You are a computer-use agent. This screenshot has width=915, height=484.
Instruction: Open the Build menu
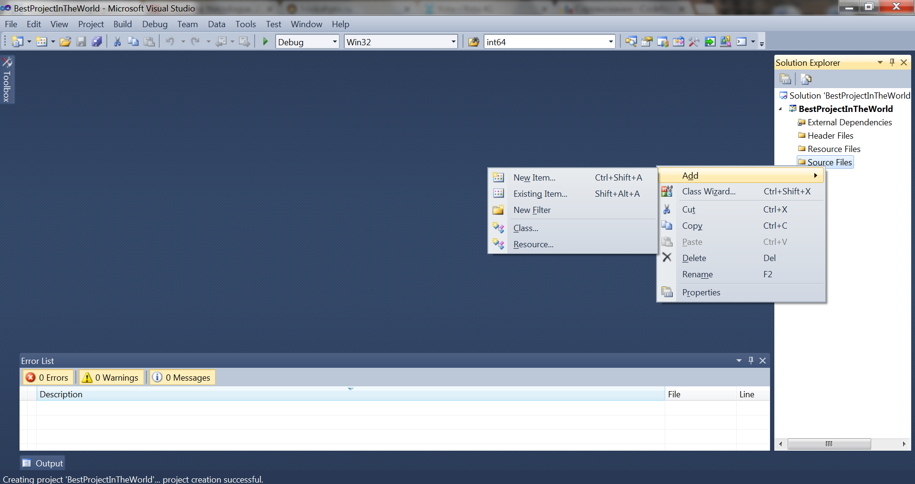pos(123,24)
